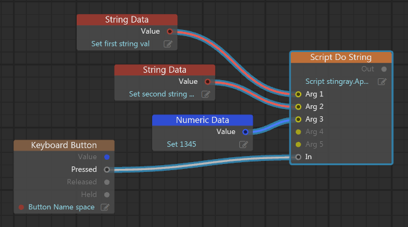Click blue Value port on Numeric Data
This screenshot has height=227, width=408.
[245, 132]
